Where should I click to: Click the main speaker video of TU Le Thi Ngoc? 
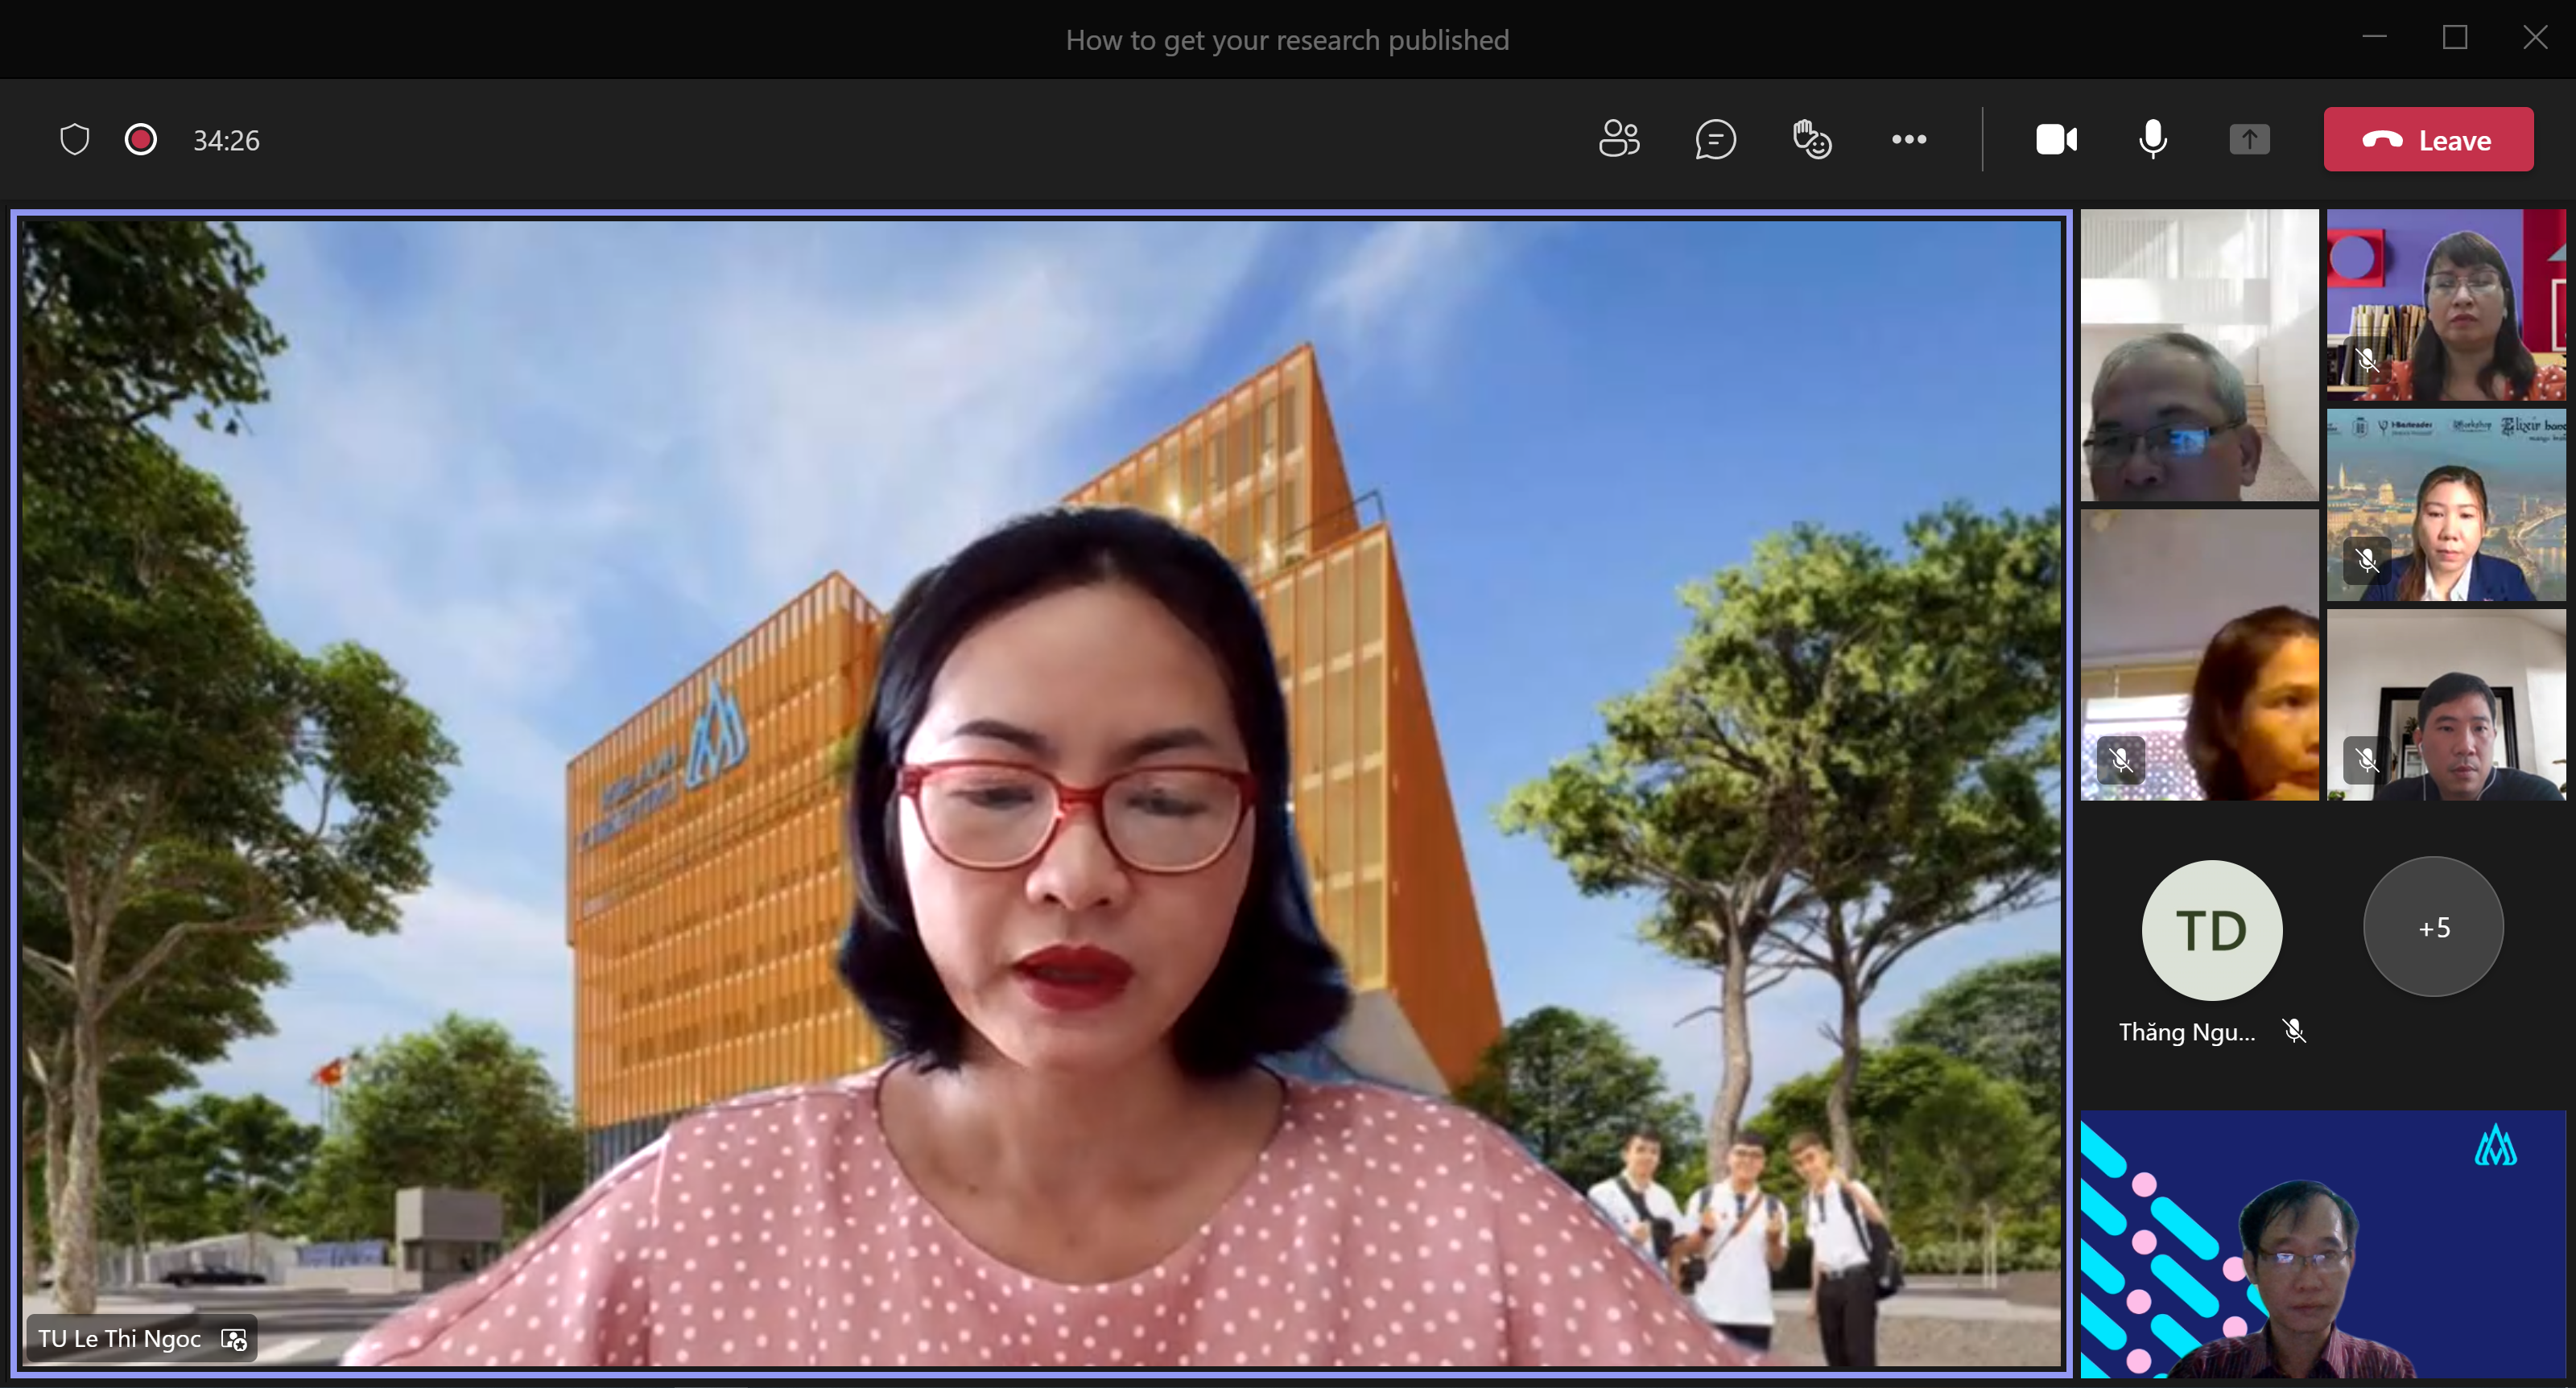pyautogui.click(x=1040, y=792)
